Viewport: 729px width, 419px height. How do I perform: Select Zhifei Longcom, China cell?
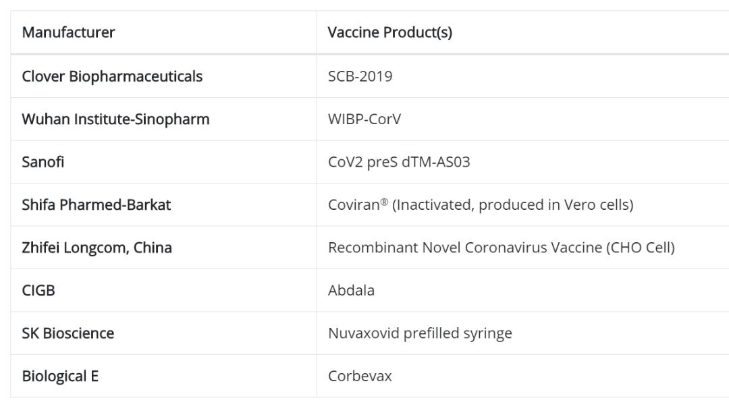[97, 248]
